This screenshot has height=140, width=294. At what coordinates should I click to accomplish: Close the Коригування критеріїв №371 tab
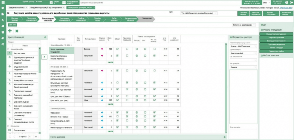pyautogui.click(x=94, y=7)
